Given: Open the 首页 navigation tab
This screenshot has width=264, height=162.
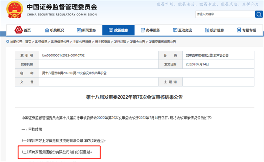Looking at the screenshot, I should (23, 30).
